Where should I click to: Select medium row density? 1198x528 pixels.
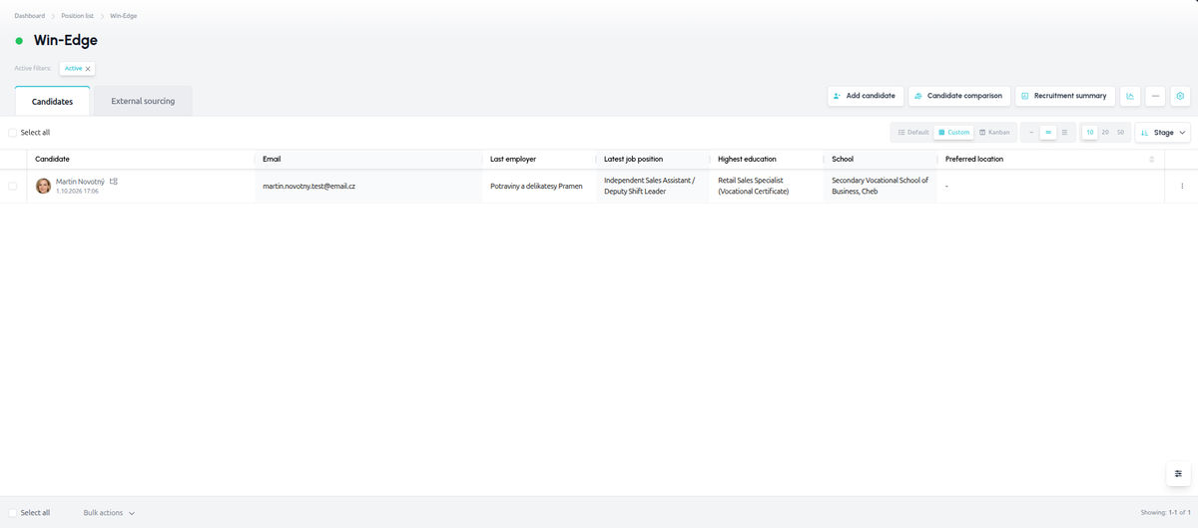tap(1048, 132)
